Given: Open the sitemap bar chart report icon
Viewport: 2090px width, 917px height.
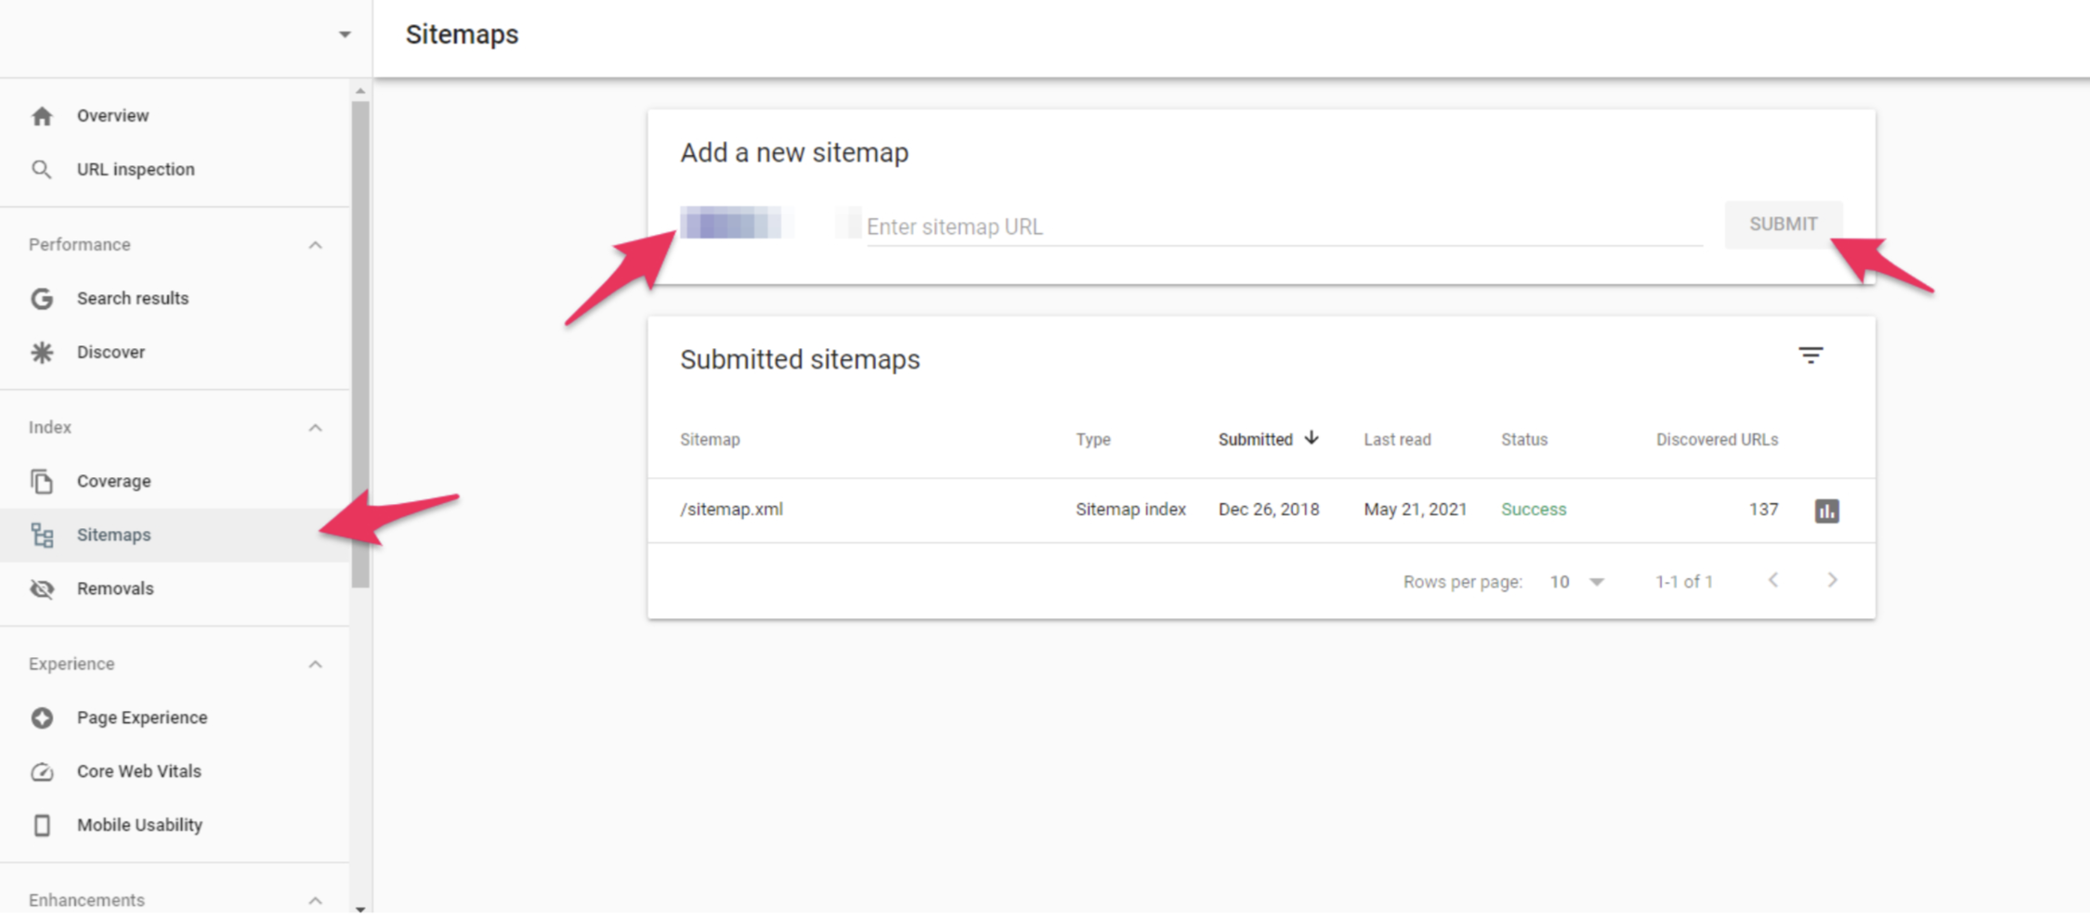Looking at the screenshot, I should pos(1826,510).
